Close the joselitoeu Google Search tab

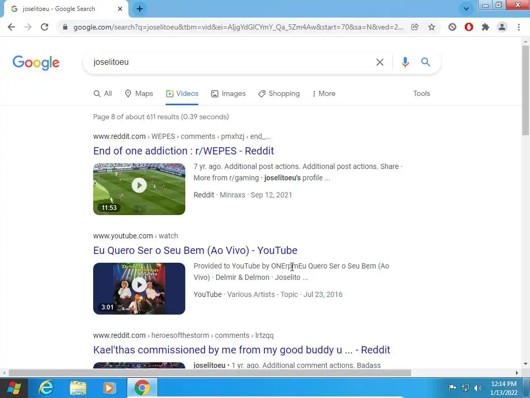point(120,9)
